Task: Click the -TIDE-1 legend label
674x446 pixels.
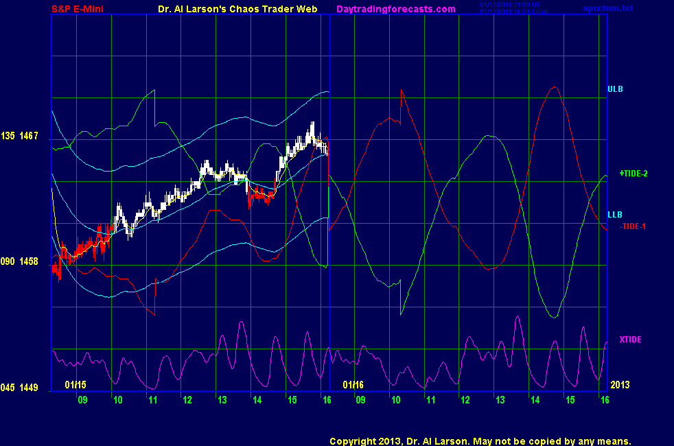Action: point(633,226)
